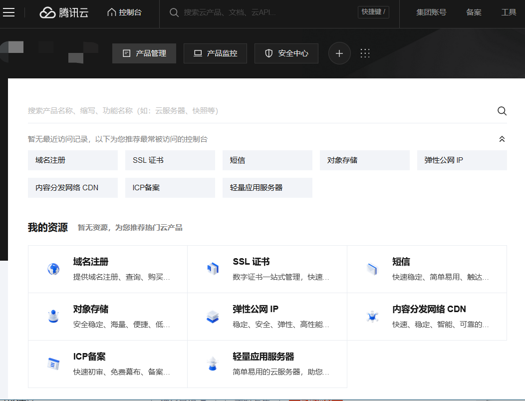
Task: Click the 快捷键 / shortcut badge
Action: coord(373,12)
